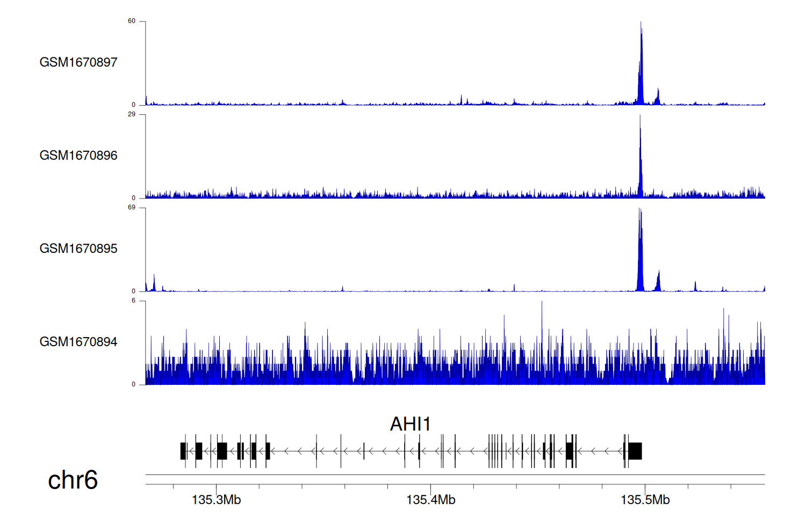The height and width of the screenshot is (526, 806).
Task: Click the 135.5Mb axis position label
Action: tap(645, 500)
